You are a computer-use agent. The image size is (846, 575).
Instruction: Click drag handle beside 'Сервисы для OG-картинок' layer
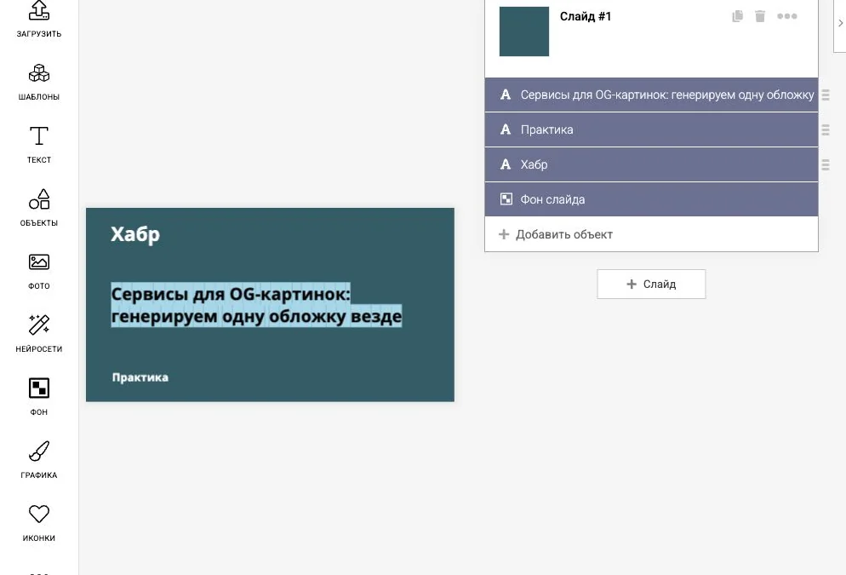tap(826, 95)
